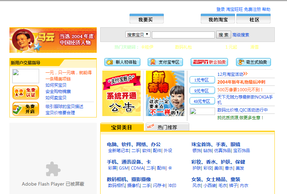
Task: Click hot keyword 滑雪
Action: pyautogui.click(x=255, y=47)
